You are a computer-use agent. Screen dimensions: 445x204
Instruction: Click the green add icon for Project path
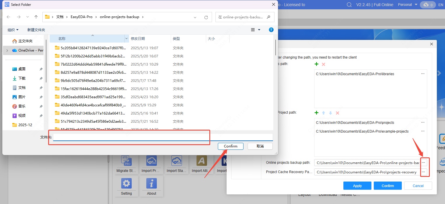[x=316, y=113]
